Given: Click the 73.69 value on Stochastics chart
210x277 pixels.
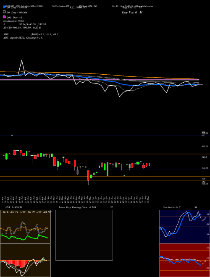Looking at the screenshot, I should coord(204,220).
